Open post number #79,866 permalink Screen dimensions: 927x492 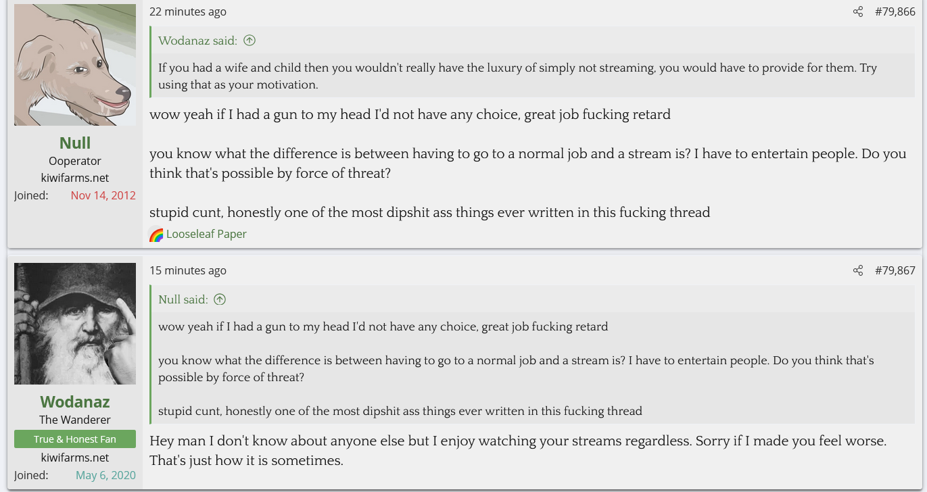click(x=895, y=11)
